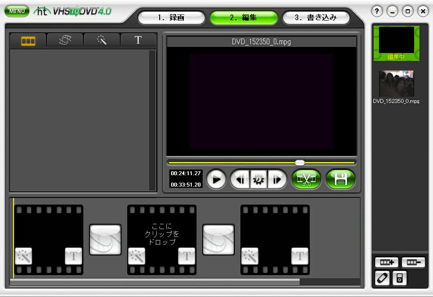Screen dimensions: 433x297
Task: Click the total duration 00:33:51.20
Action: pos(186,185)
